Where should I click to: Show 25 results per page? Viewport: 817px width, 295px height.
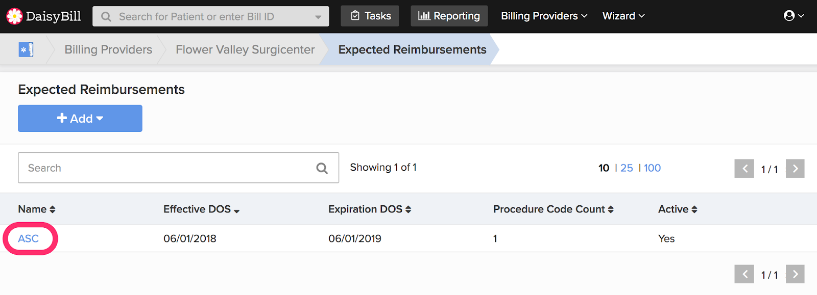click(x=627, y=168)
